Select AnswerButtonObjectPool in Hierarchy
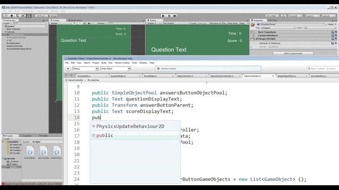 pos(19,49)
